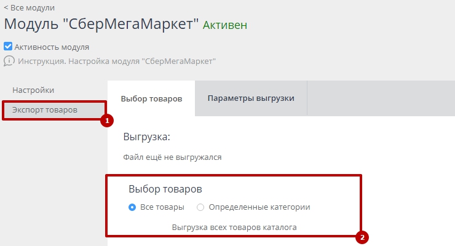Screen dimensions: 455x246
Task: Click the module title 'Модуль "СберМегаМаркет"'
Action: point(101,24)
